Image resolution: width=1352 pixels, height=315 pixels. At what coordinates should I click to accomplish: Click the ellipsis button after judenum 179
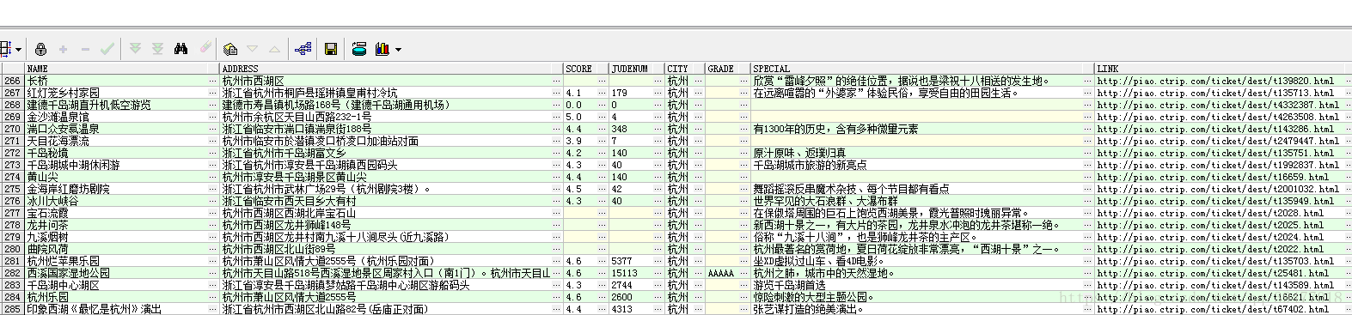coord(658,93)
